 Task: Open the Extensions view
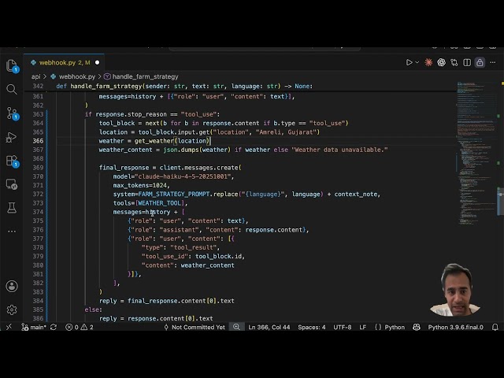pos(12,161)
